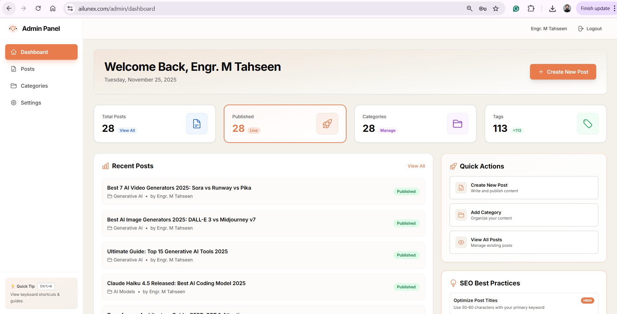This screenshot has width=617, height=314.
Task: Click the Published rocket icon
Action: pyautogui.click(x=327, y=124)
